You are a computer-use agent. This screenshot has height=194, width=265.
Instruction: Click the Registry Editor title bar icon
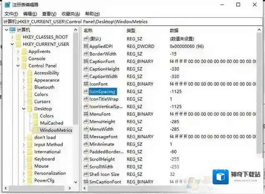[x=7, y=5]
